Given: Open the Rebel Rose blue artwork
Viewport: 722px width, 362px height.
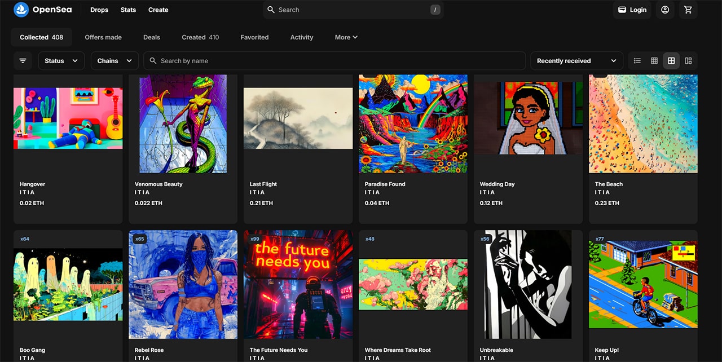Looking at the screenshot, I should pyautogui.click(x=183, y=284).
